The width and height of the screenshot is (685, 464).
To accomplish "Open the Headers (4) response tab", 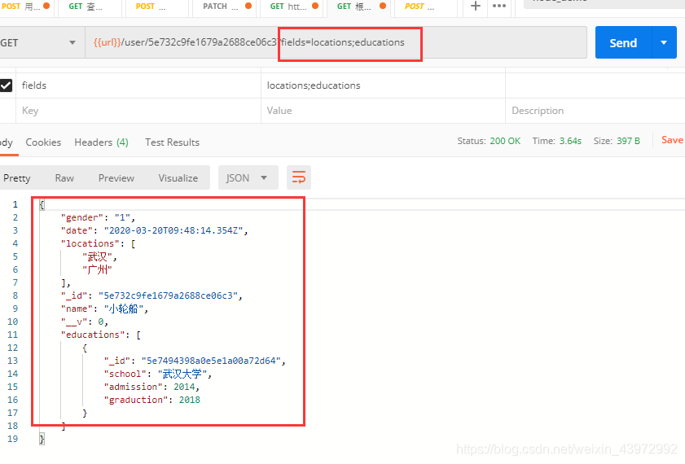I will point(101,142).
